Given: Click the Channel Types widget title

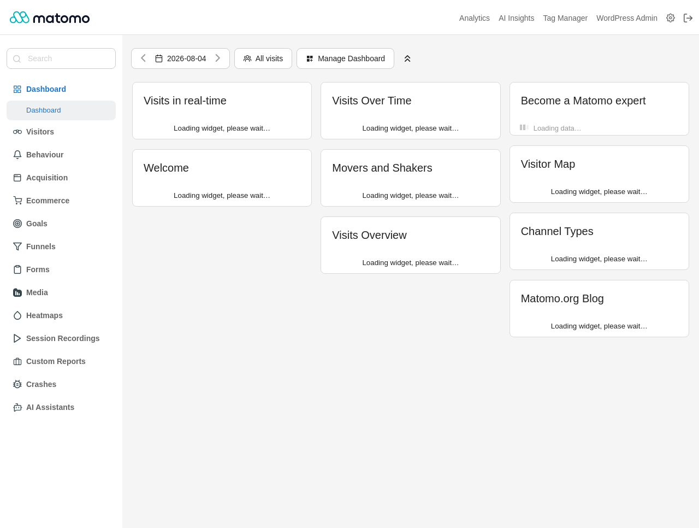Looking at the screenshot, I should (557, 231).
